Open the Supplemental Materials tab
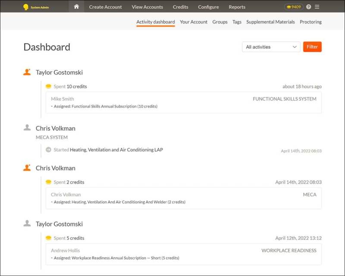The image size is (345, 276). (270, 22)
